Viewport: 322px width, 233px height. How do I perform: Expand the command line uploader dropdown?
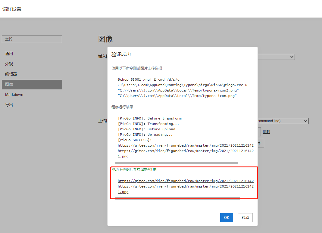[x=283, y=121]
